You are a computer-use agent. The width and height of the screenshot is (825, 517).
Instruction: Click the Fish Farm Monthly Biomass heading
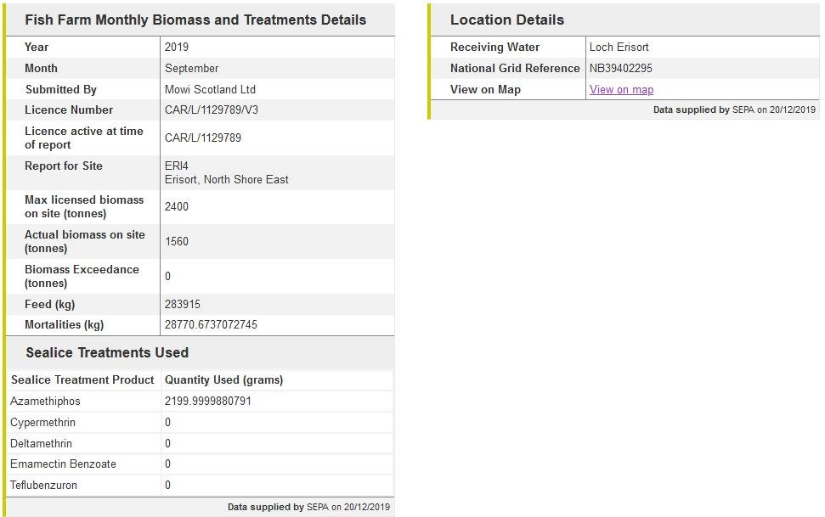coord(195,20)
